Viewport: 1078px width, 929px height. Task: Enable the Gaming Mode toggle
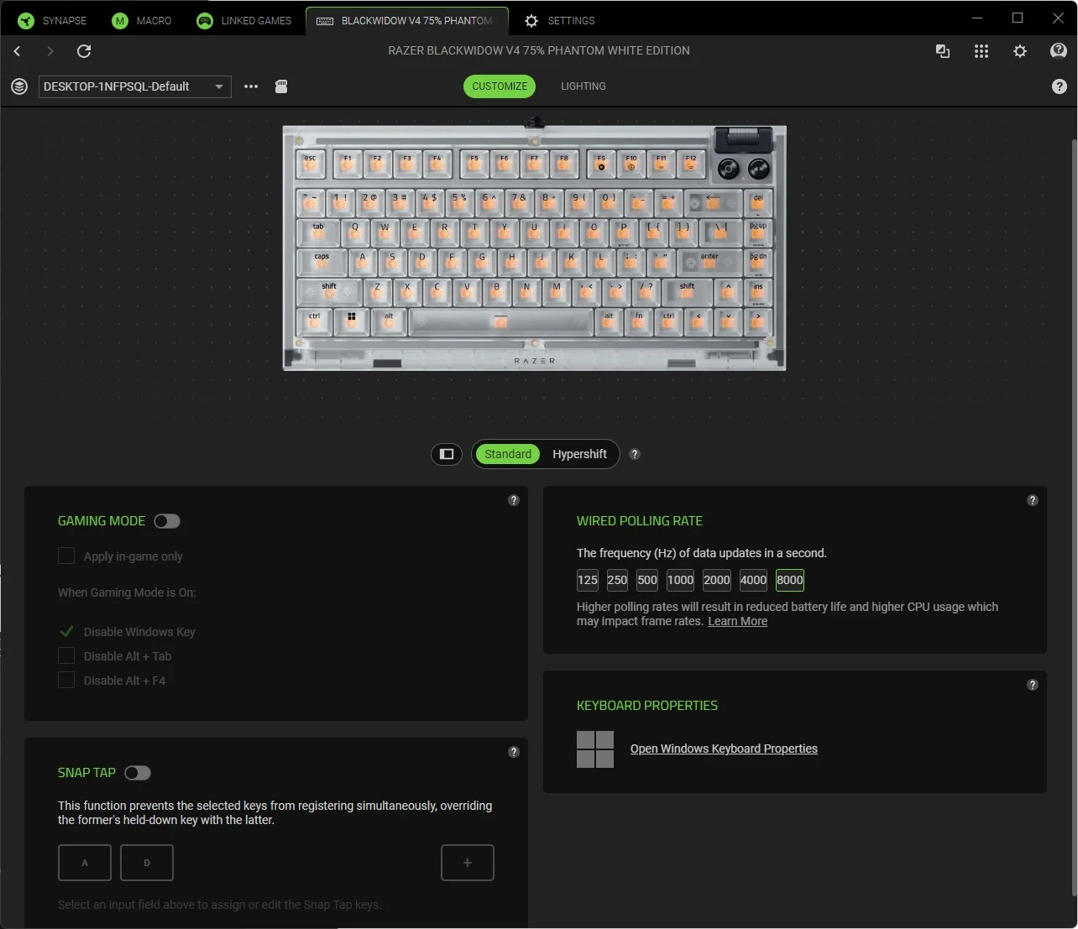(167, 521)
